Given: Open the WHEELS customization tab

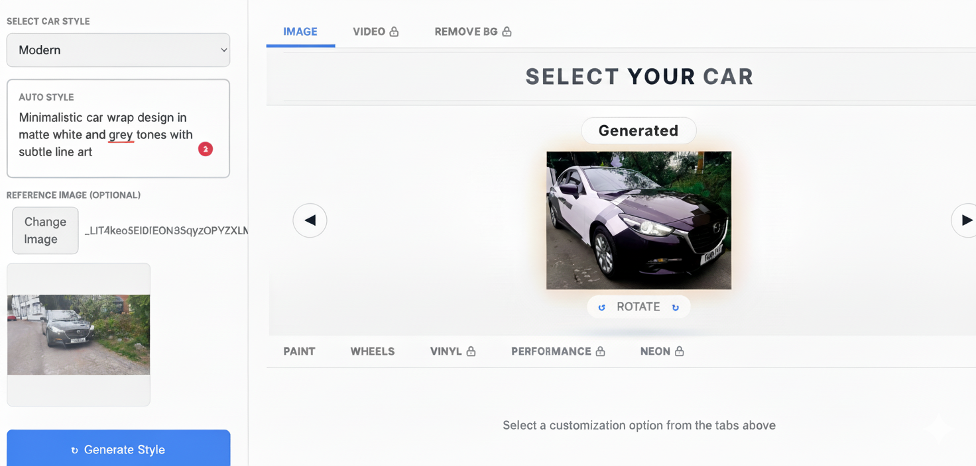Looking at the screenshot, I should click(x=372, y=351).
